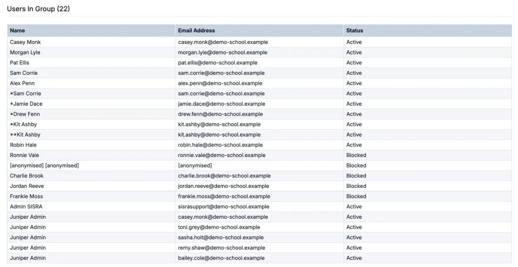518x267 pixels.
Task: Click the jamie.dace@demo-school.example email
Action: [222, 103]
